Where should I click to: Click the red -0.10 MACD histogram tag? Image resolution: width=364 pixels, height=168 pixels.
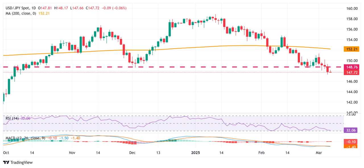pyautogui.click(x=352, y=142)
